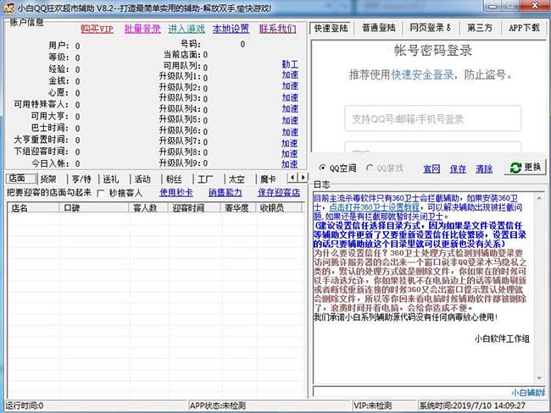Image resolution: width=551 pixels, height=413 pixels.
Task: Click the 运行时间:0 status entry
Action: [96, 406]
